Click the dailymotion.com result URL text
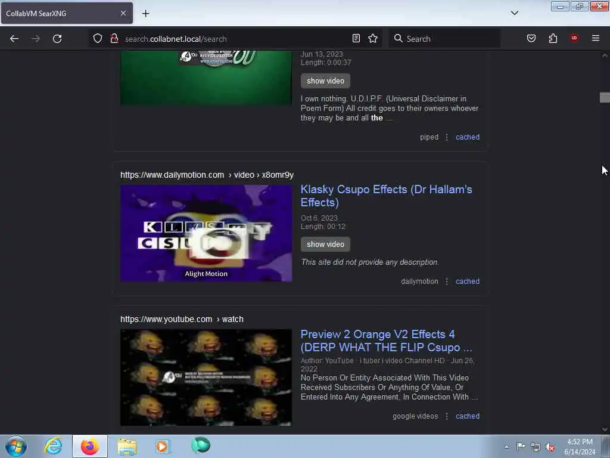The image size is (610, 458). [x=207, y=175]
